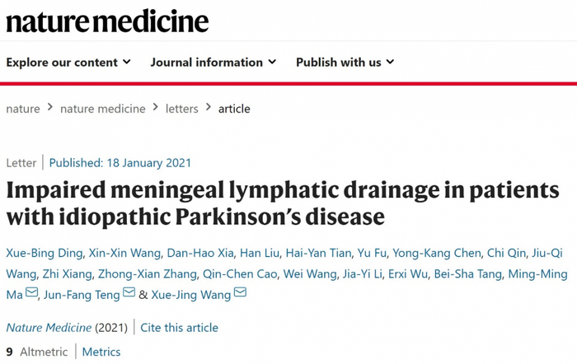Click author name Jun-Fang Teng

(82, 294)
